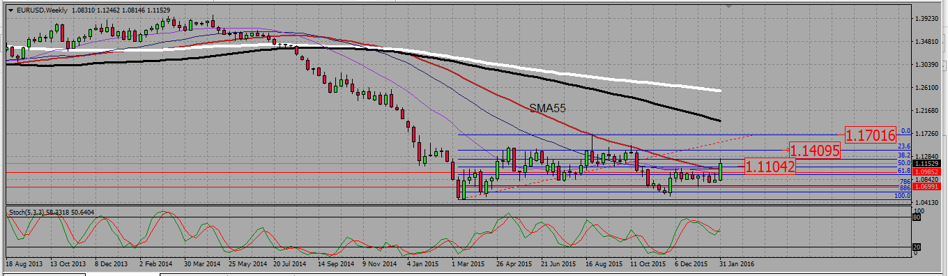This screenshot has width=948, height=276.
Task: Click the 4 Jan 2015 date label
Action: pyautogui.click(x=424, y=265)
